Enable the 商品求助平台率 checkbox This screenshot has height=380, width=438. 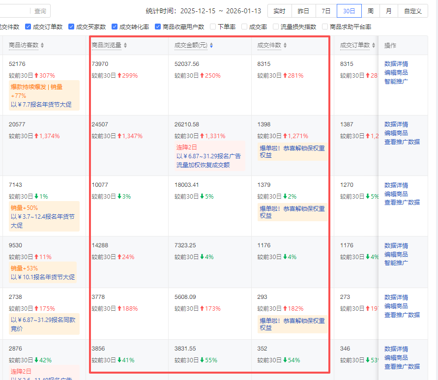[325, 27]
